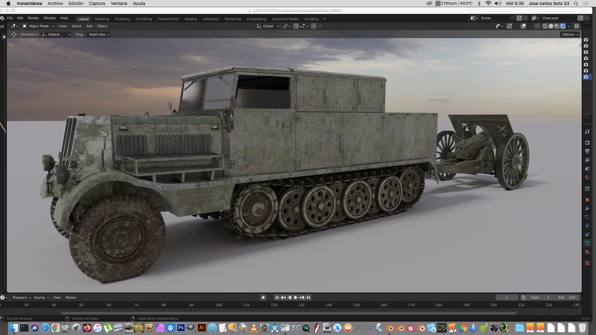Jump to the last frame

click(308, 297)
